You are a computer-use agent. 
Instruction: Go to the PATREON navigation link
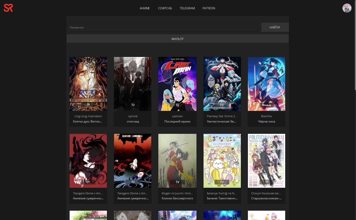[x=209, y=8]
